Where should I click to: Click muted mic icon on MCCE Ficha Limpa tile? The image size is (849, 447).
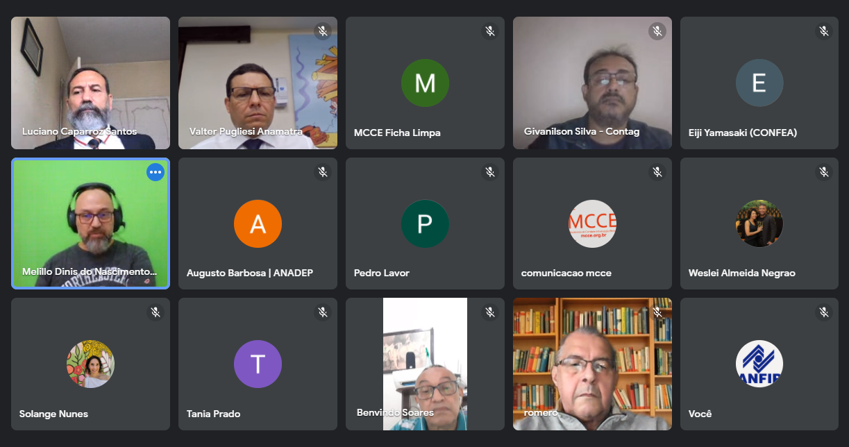489,31
